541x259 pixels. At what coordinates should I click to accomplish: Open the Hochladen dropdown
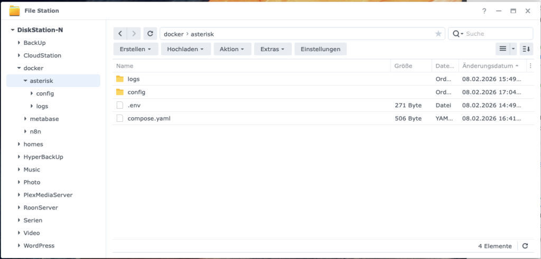click(x=185, y=49)
